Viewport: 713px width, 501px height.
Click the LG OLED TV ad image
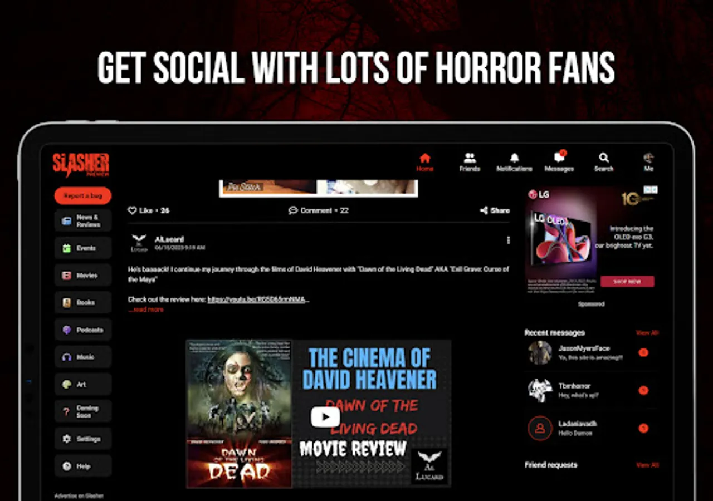pos(560,240)
